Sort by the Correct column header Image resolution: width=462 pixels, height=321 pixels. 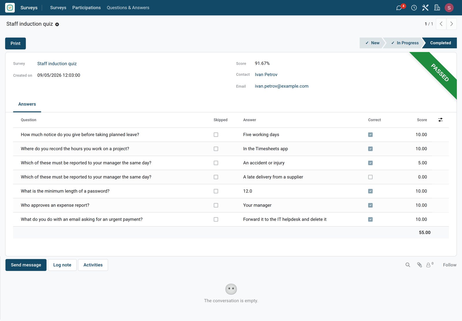pos(375,120)
